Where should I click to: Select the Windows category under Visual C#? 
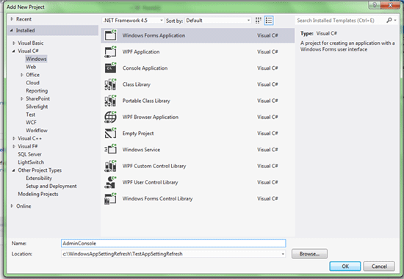click(36, 59)
